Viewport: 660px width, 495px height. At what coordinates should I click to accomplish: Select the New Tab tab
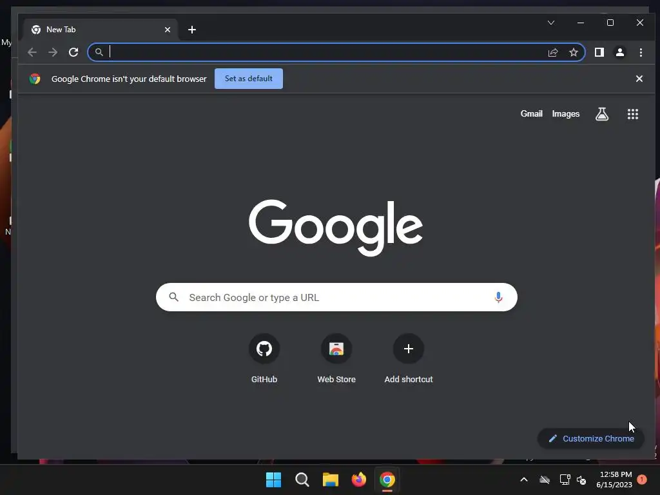(x=100, y=30)
